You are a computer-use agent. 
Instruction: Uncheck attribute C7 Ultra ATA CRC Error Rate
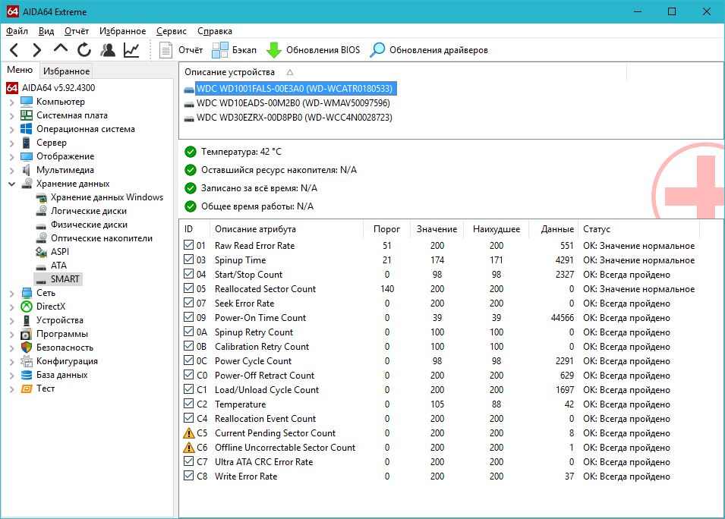(x=188, y=461)
